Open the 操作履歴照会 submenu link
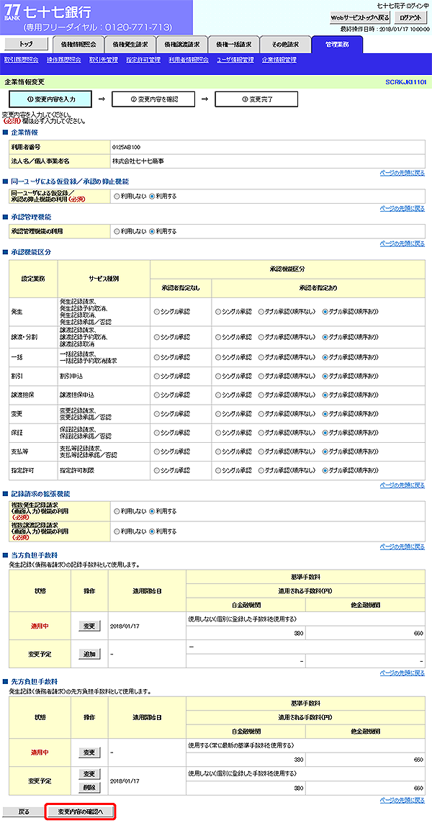The height and width of the screenshot is (823, 432). tap(64, 60)
